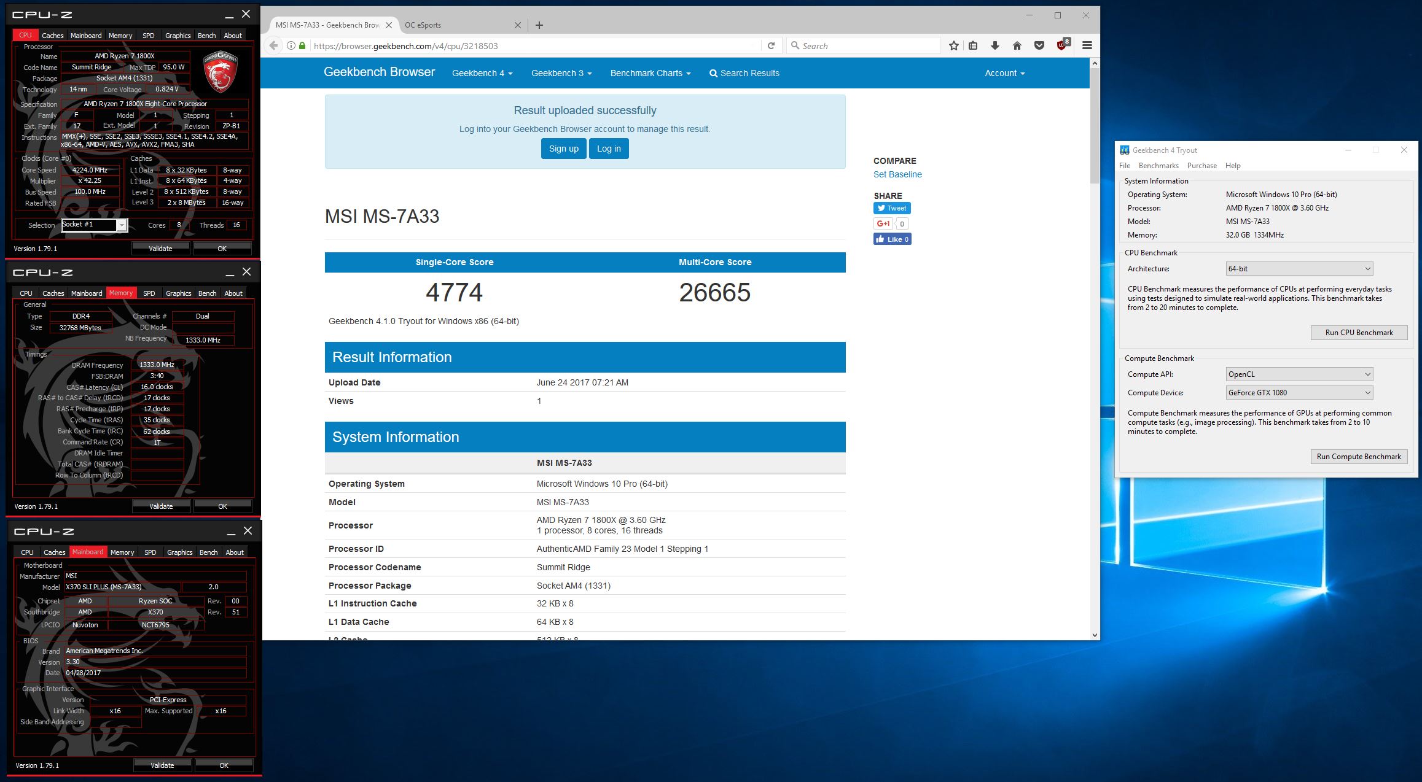Open the Account dropdown menu
This screenshot has height=782, width=1422.
coord(1005,73)
